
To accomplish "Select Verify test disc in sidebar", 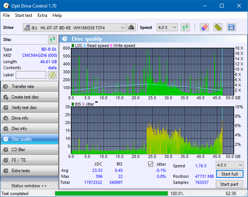I will [30, 108].
